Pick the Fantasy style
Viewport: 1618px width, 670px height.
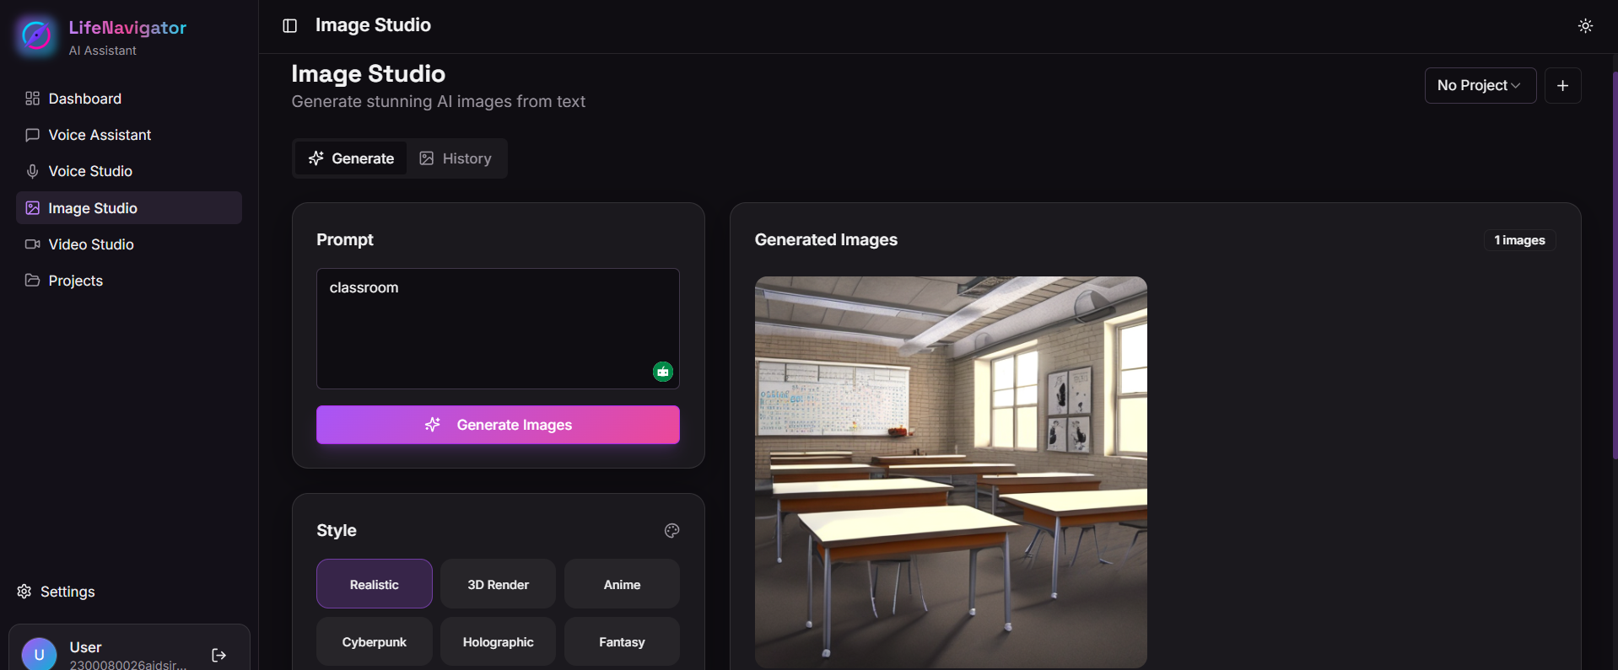pos(622,641)
